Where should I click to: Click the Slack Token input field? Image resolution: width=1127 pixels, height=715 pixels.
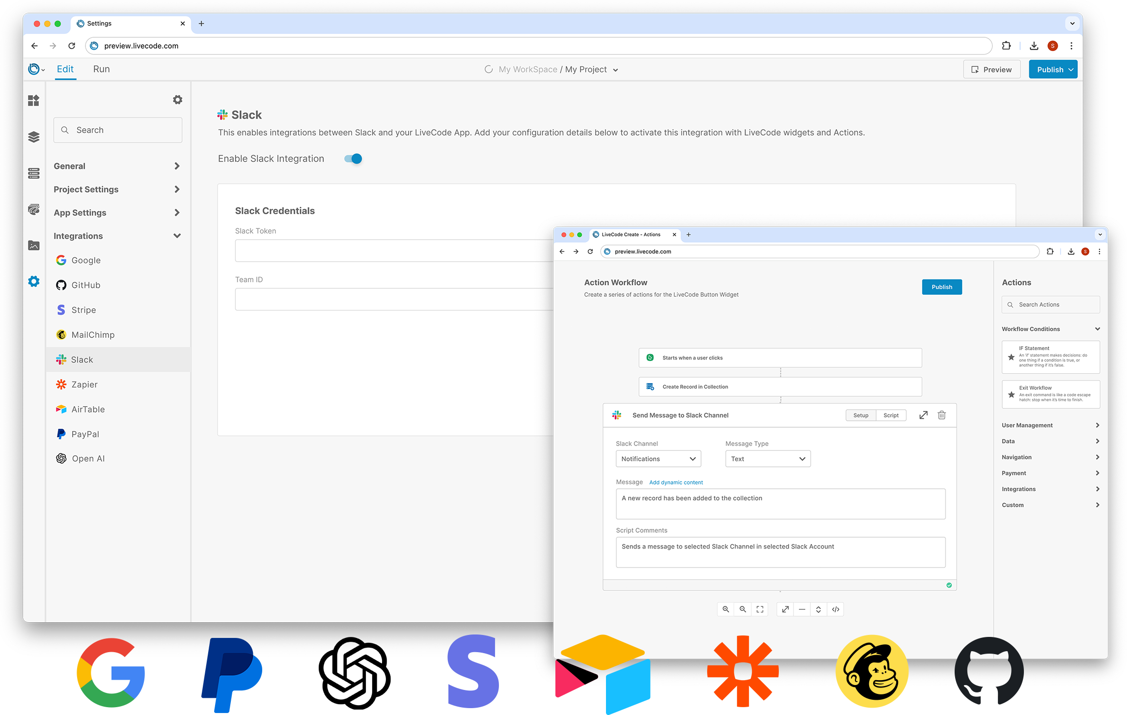pyautogui.click(x=394, y=251)
